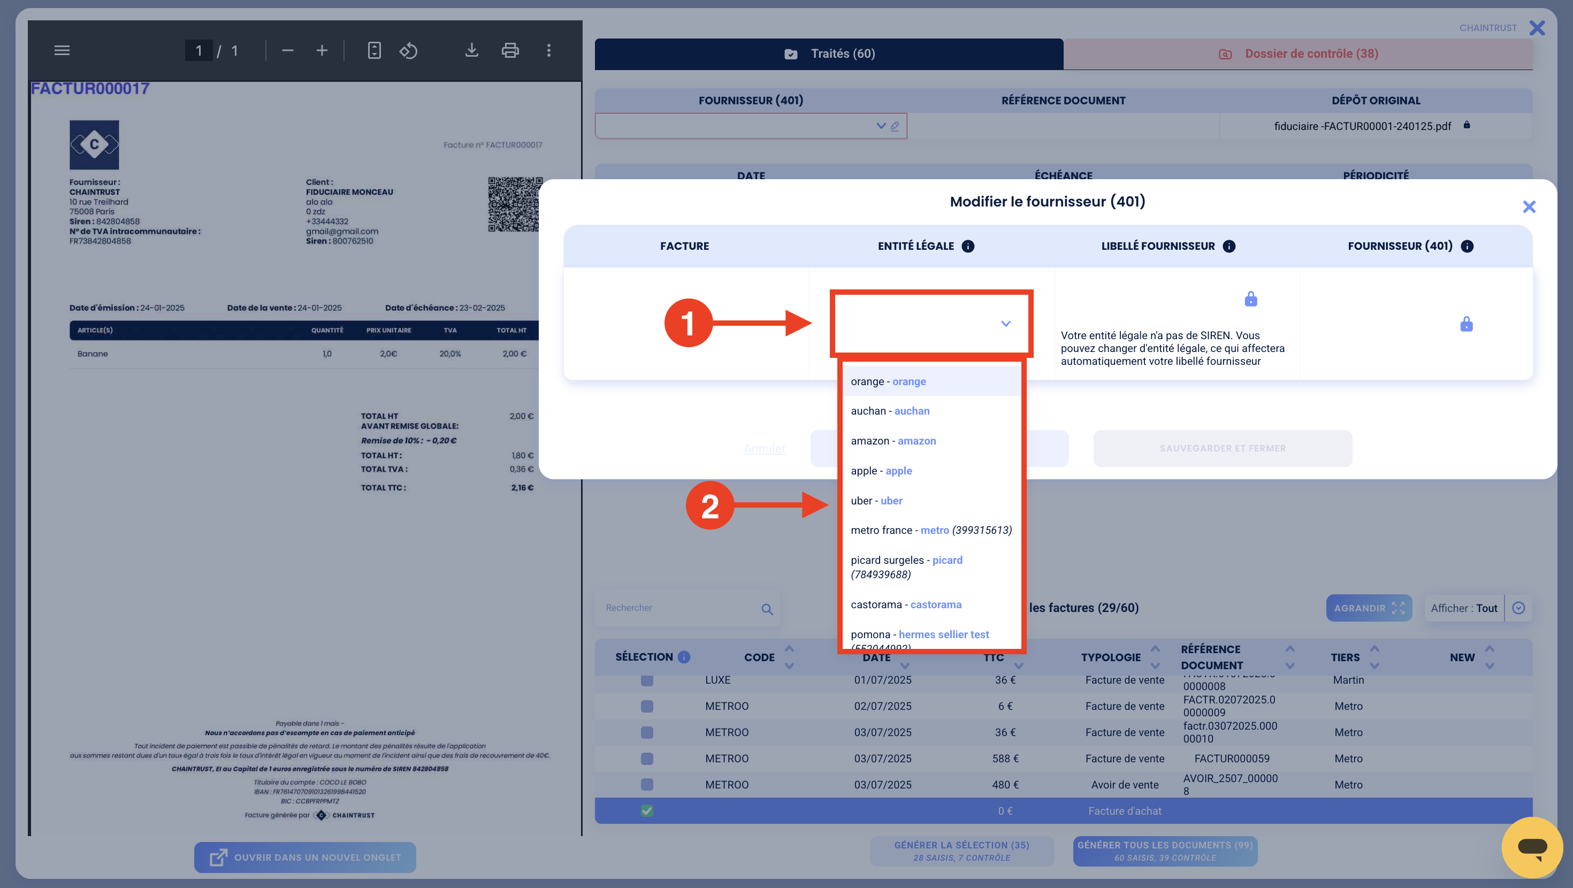Click Ouvrir dans un nouvel onglet
Viewport: 1573px width, 888px height.
tap(305, 858)
